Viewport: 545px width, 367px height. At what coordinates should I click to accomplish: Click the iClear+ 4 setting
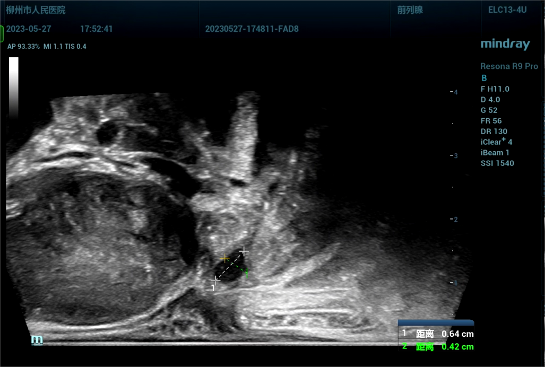[496, 142]
